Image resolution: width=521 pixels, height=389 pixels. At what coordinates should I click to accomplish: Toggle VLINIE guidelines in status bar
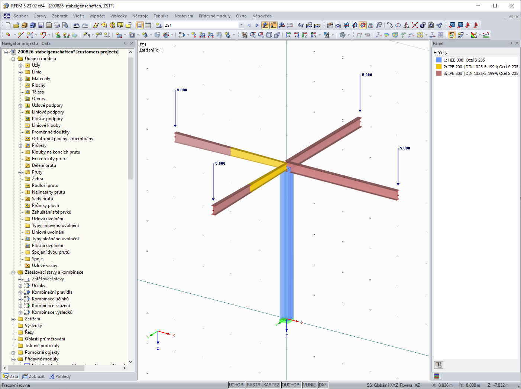pyautogui.click(x=310, y=385)
